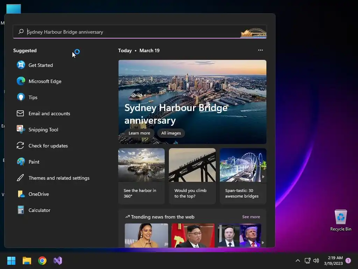Click the search magnifier icon
The height and width of the screenshot is (269, 358).
(x=21, y=32)
